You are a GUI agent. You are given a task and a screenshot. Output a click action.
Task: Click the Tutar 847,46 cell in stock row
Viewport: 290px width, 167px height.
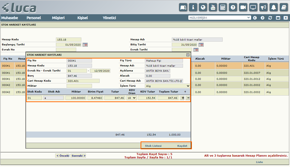pos(114,98)
